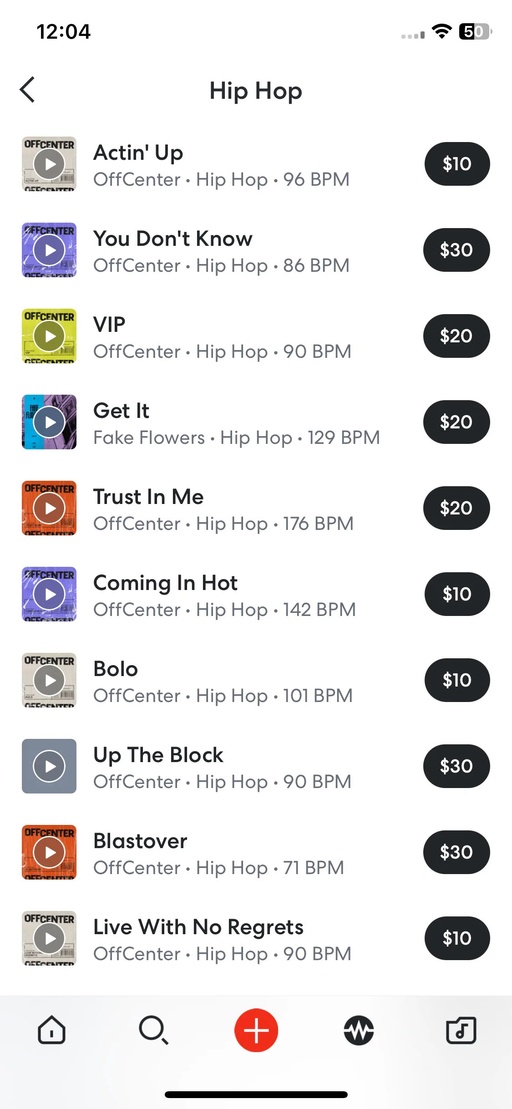Screen dimensions: 512x1109
Task: Play the Up The Block thumbnail
Action: pyautogui.click(x=49, y=766)
